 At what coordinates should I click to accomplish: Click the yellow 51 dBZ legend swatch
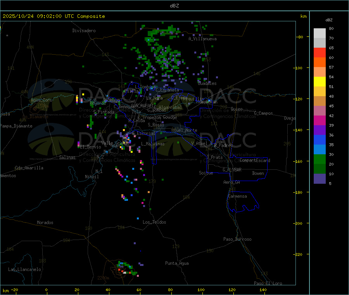[320, 82]
